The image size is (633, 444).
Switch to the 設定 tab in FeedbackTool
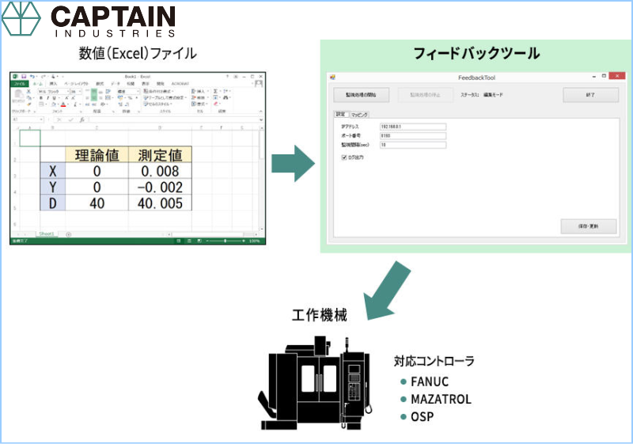[x=341, y=114]
